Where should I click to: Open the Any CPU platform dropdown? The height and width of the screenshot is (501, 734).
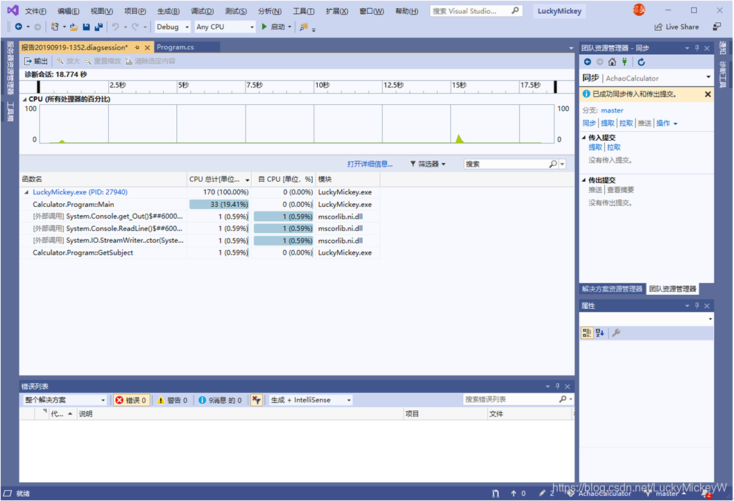(225, 27)
